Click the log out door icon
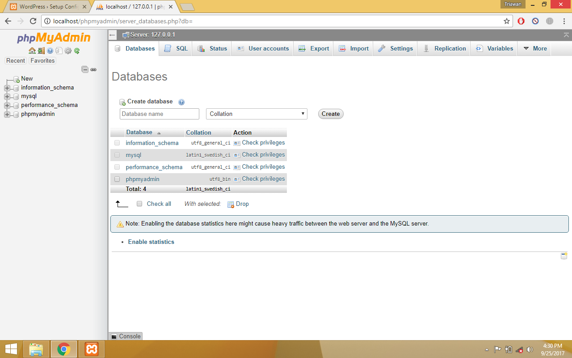The height and width of the screenshot is (358, 572). click(x=41, y=51)
